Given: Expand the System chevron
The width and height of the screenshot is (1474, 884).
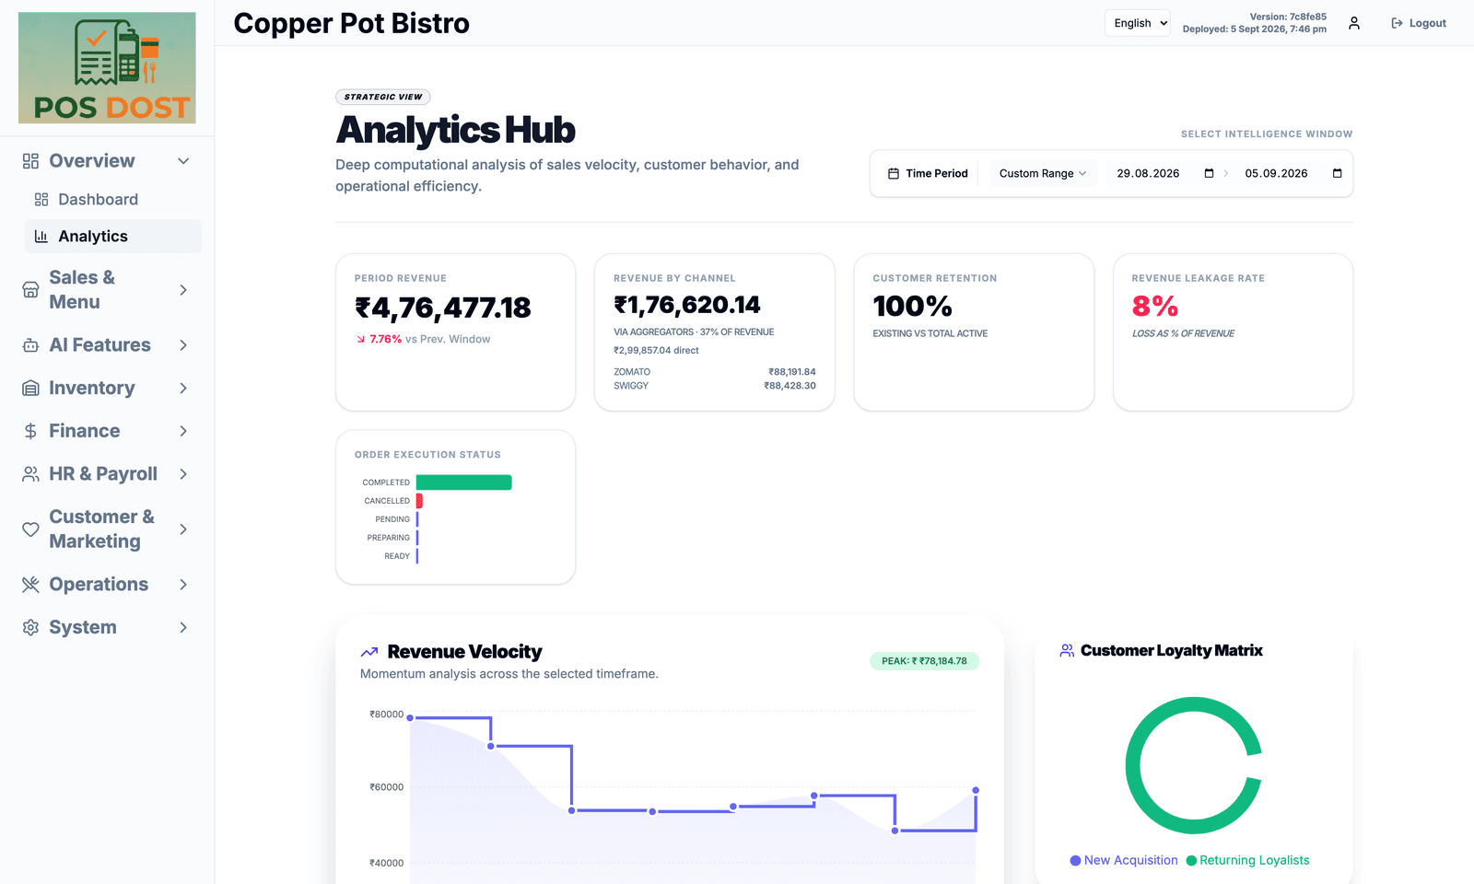Looking at the screenshot, I should [183, 628].
